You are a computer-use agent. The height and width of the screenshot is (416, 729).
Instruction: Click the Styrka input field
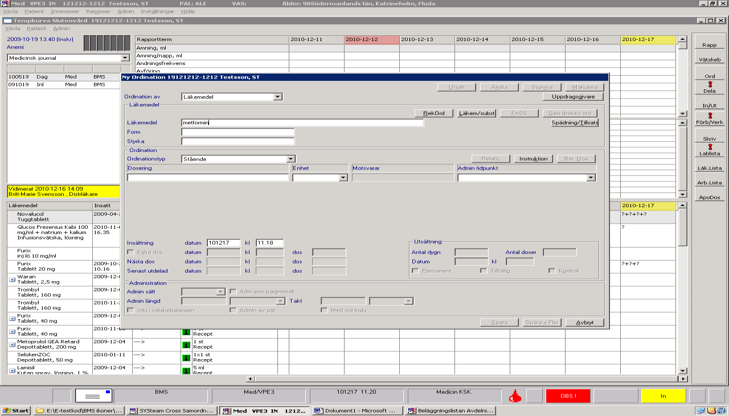click(238, 141)
